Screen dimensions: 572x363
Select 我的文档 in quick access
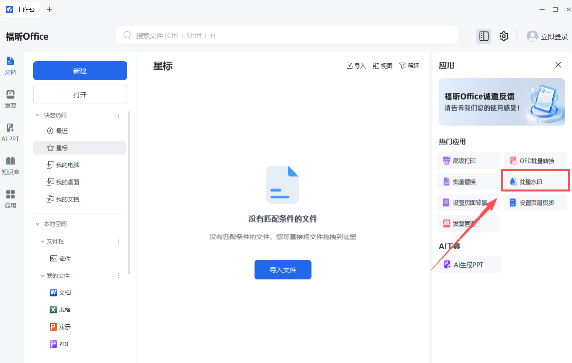(80, 199)
